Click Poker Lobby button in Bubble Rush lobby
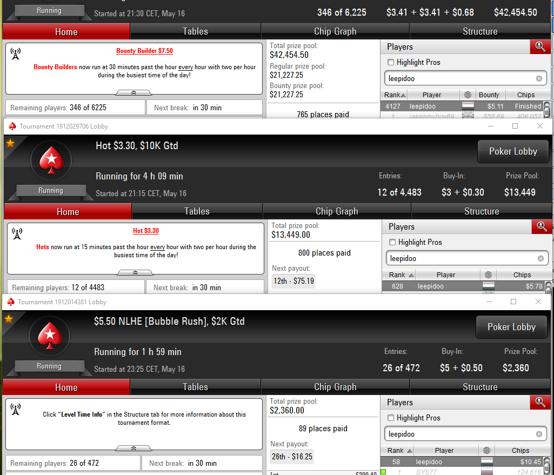The image size is (554, 475). pyautogui.click(x=511, y=327)
